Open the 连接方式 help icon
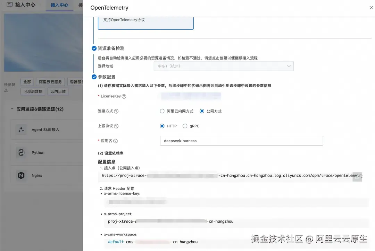The image size is (375, 251). [116, 111]
